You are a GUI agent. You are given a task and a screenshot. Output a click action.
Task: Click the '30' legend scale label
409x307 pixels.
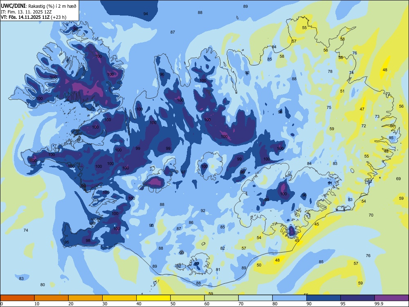click(105, 304)
